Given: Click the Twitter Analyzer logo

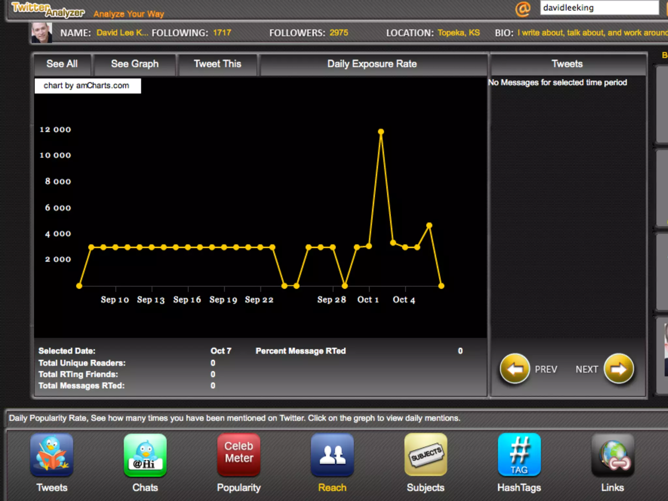Looking at the screenshot, I should (x=48, y=10).
